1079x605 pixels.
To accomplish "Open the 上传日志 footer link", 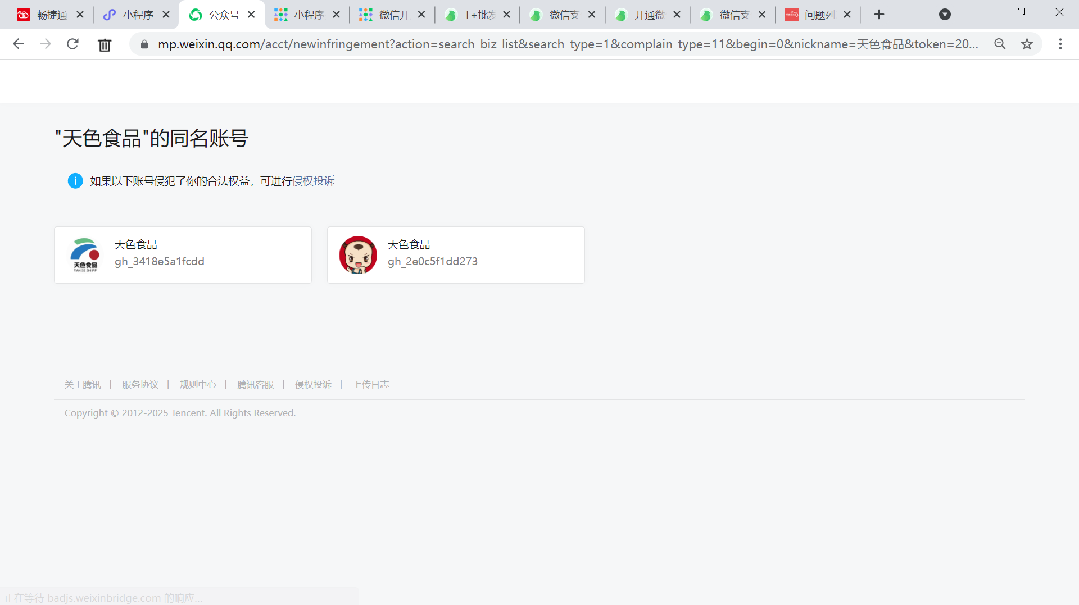I will click(371, 385).
